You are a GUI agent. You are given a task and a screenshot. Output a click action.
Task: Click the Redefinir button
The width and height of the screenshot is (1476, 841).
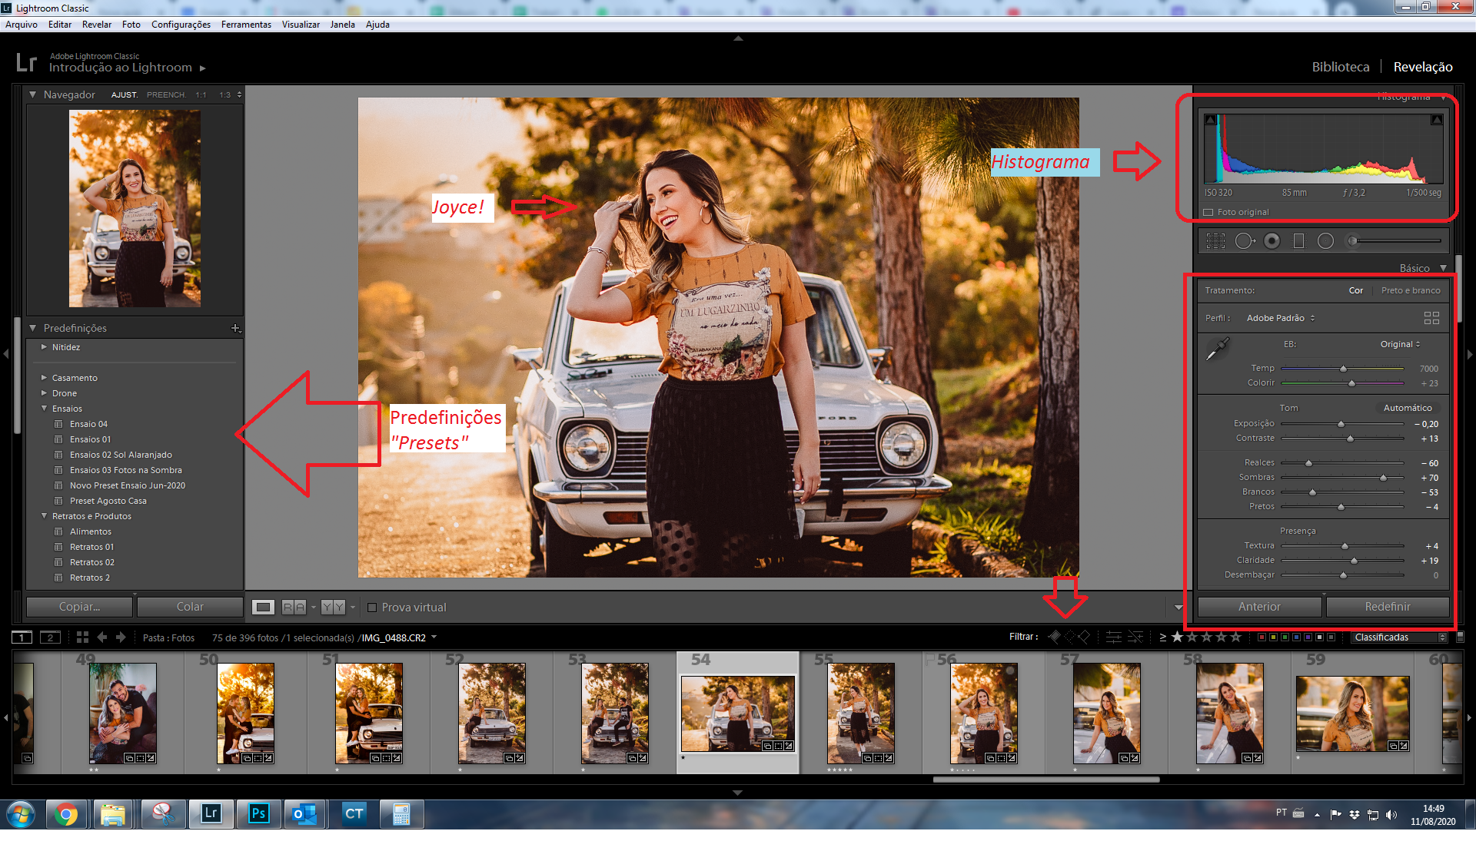[x=1387, y=607]
